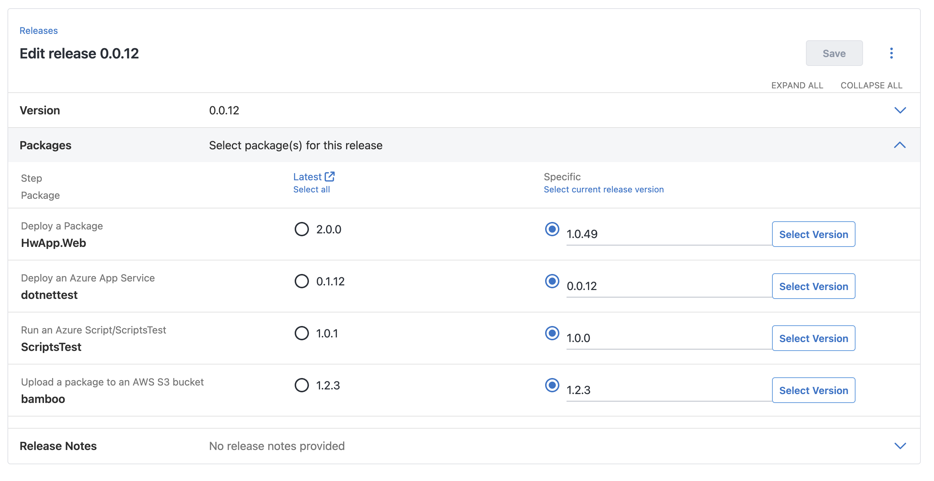Click EXPAND ALL
Screen dimensions: 934x481
(797, 86)
